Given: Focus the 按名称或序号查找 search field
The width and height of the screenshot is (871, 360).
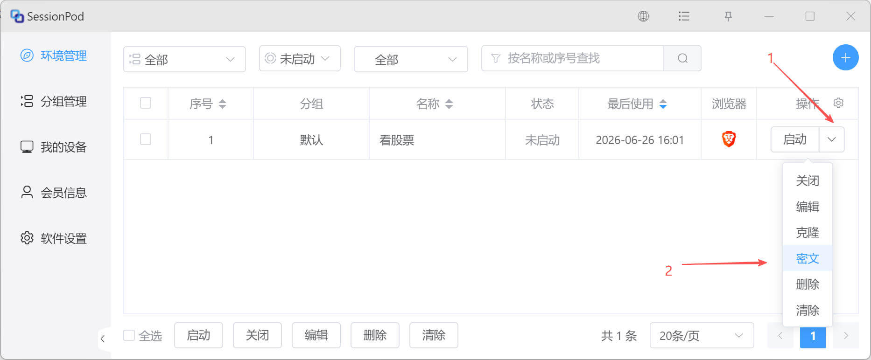Looking at the screenshot, I should point(573,58).
